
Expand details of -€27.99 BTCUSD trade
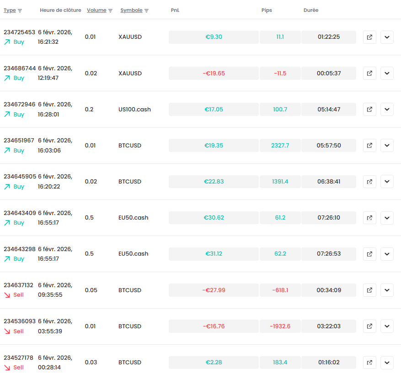387,290
